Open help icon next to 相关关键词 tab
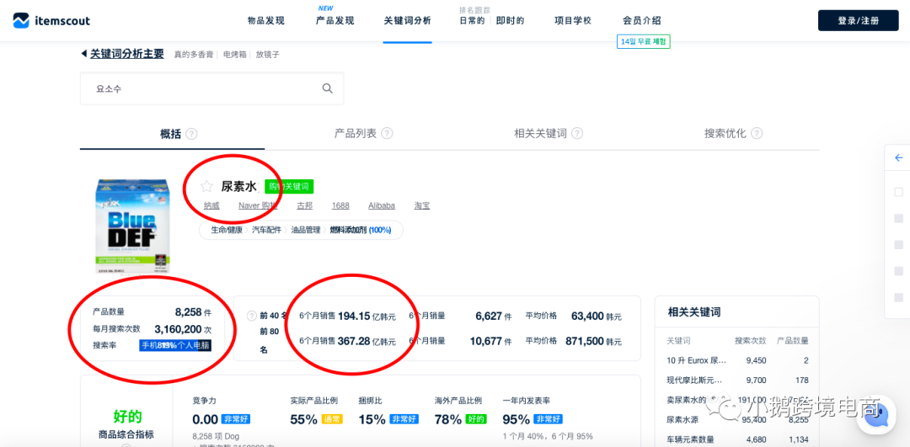Viewport: 910px width, 447px height. coord(577,133)
